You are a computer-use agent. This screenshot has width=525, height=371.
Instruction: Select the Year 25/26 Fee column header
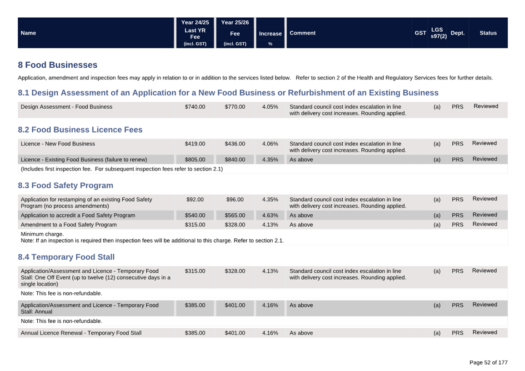pos(235,33)
